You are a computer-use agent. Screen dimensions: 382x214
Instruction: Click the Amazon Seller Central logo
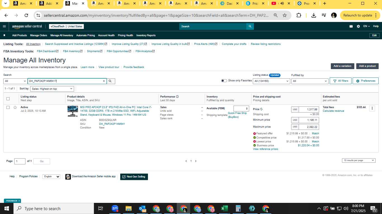click(x=27, y=26)
